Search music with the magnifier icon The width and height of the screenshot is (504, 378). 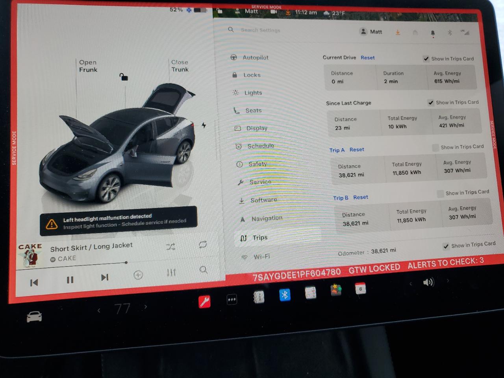point(203,270)
